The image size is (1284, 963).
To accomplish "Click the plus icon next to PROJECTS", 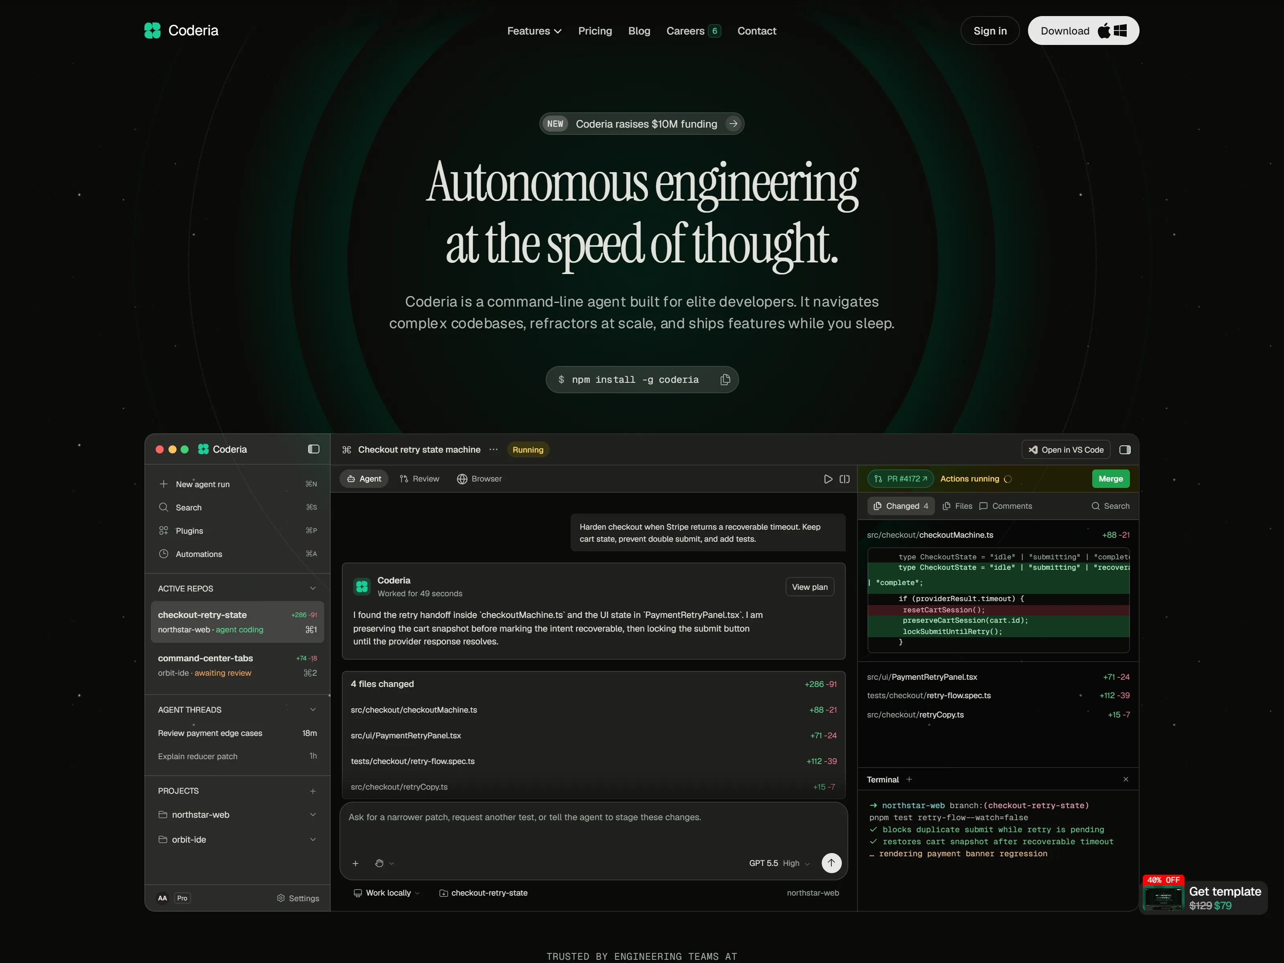I will click(x=313, y=791).
